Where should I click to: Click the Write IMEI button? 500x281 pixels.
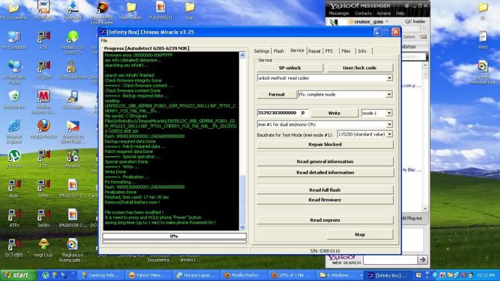[334, 113]
